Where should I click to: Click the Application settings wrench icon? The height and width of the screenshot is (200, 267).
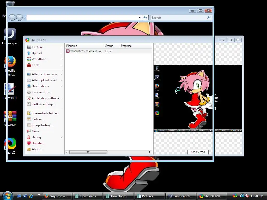[x=29, y=98]
